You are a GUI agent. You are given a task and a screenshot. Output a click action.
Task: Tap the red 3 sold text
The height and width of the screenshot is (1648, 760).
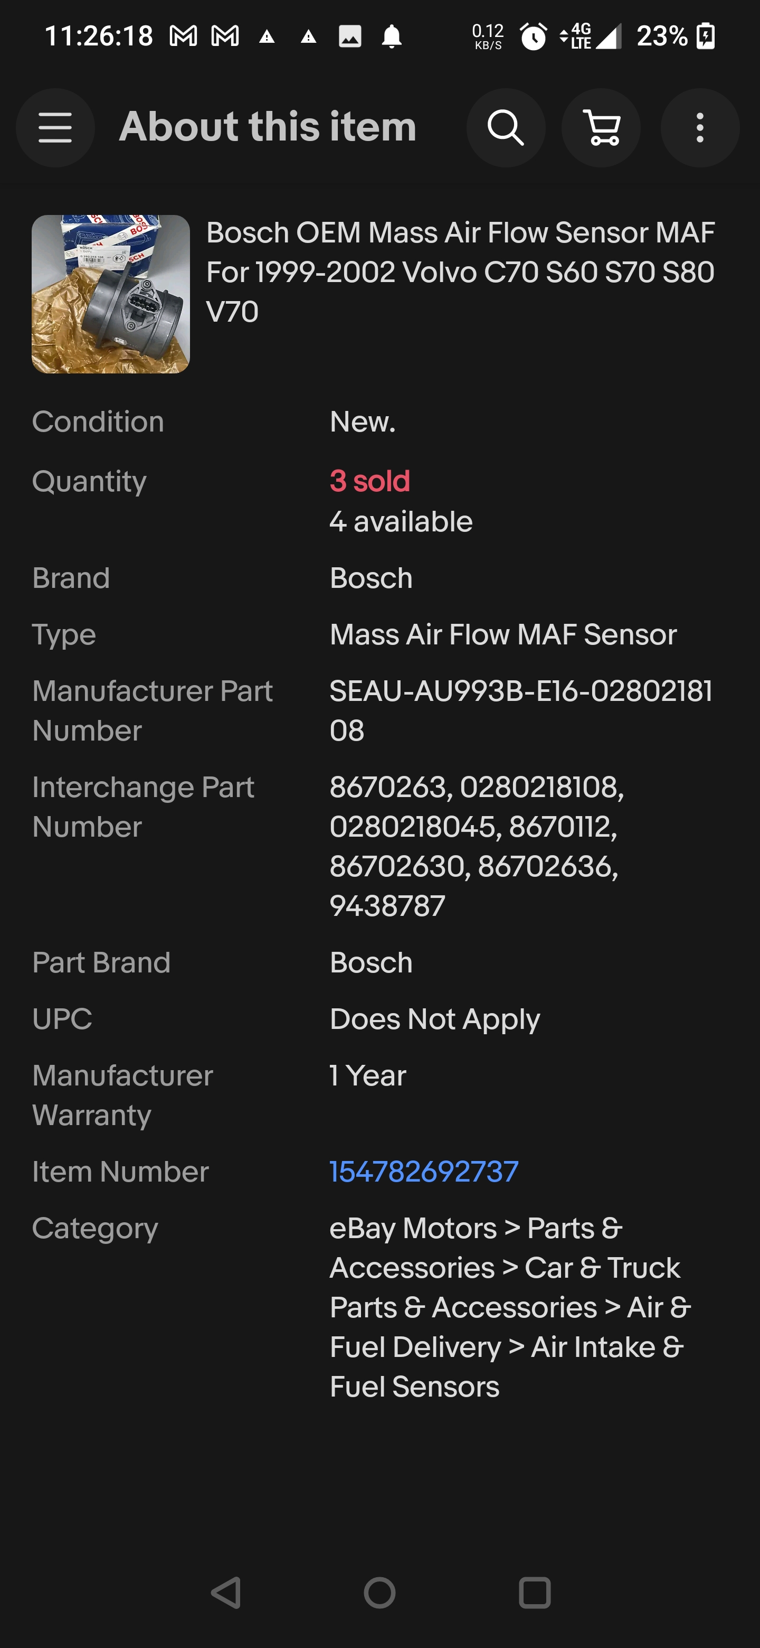(369, 481)
